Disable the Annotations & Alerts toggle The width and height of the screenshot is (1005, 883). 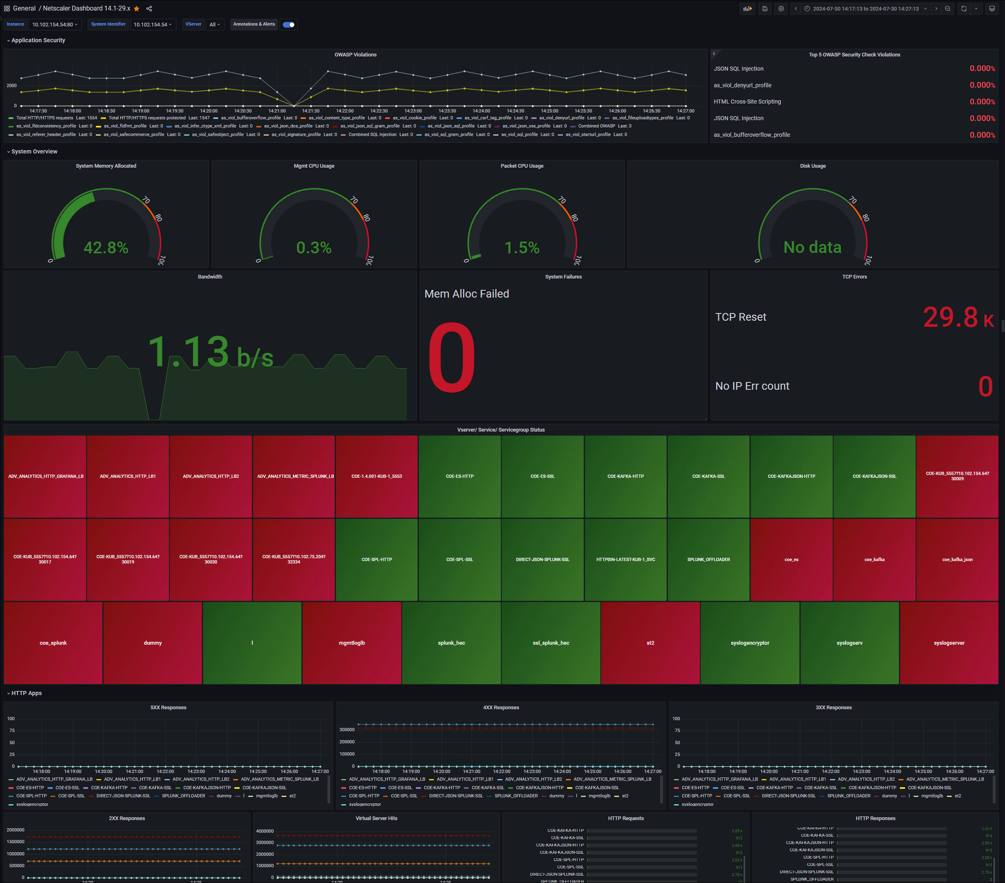288,24
